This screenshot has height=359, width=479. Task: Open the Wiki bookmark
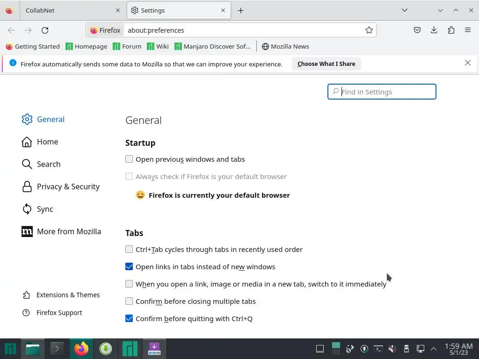click(x=158, y=46)
